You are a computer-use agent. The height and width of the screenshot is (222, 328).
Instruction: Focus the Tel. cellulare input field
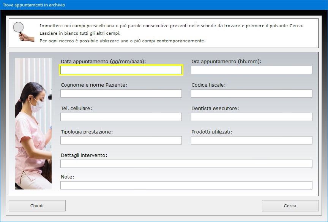pos(121,117)
